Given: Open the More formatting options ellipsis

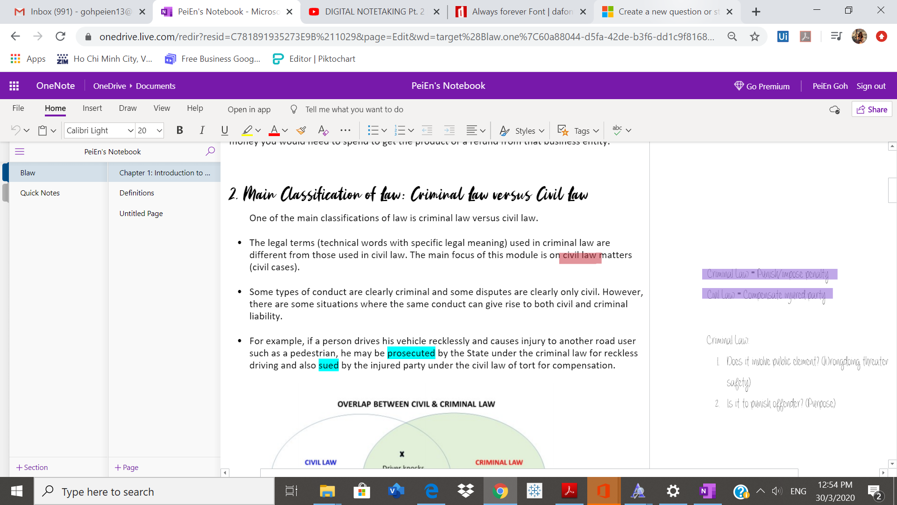Looking at the screenshot, I should tap(345, 130).
